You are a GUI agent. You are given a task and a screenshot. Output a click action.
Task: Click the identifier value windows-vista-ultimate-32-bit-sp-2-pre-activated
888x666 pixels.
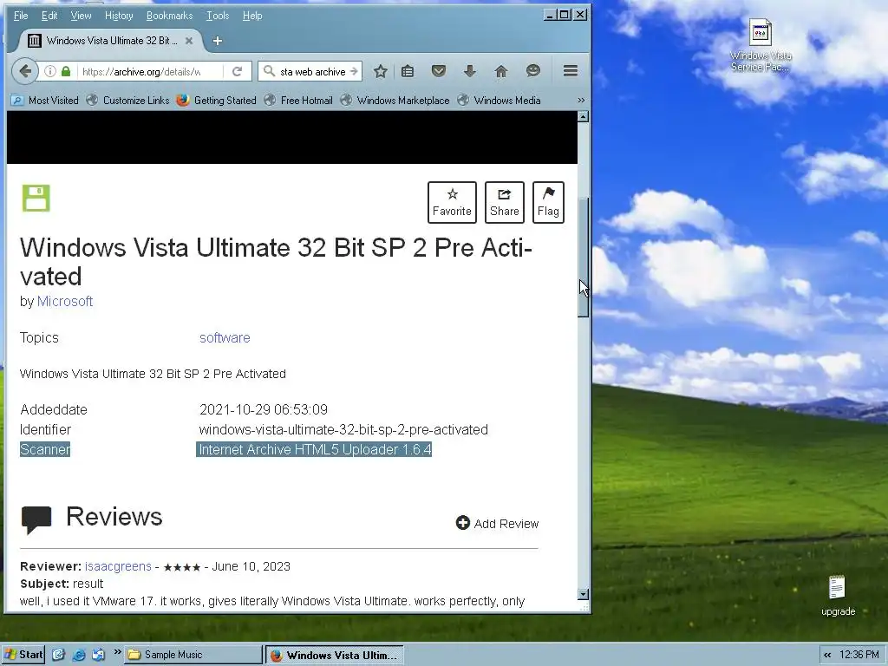(x=343, y=429)
